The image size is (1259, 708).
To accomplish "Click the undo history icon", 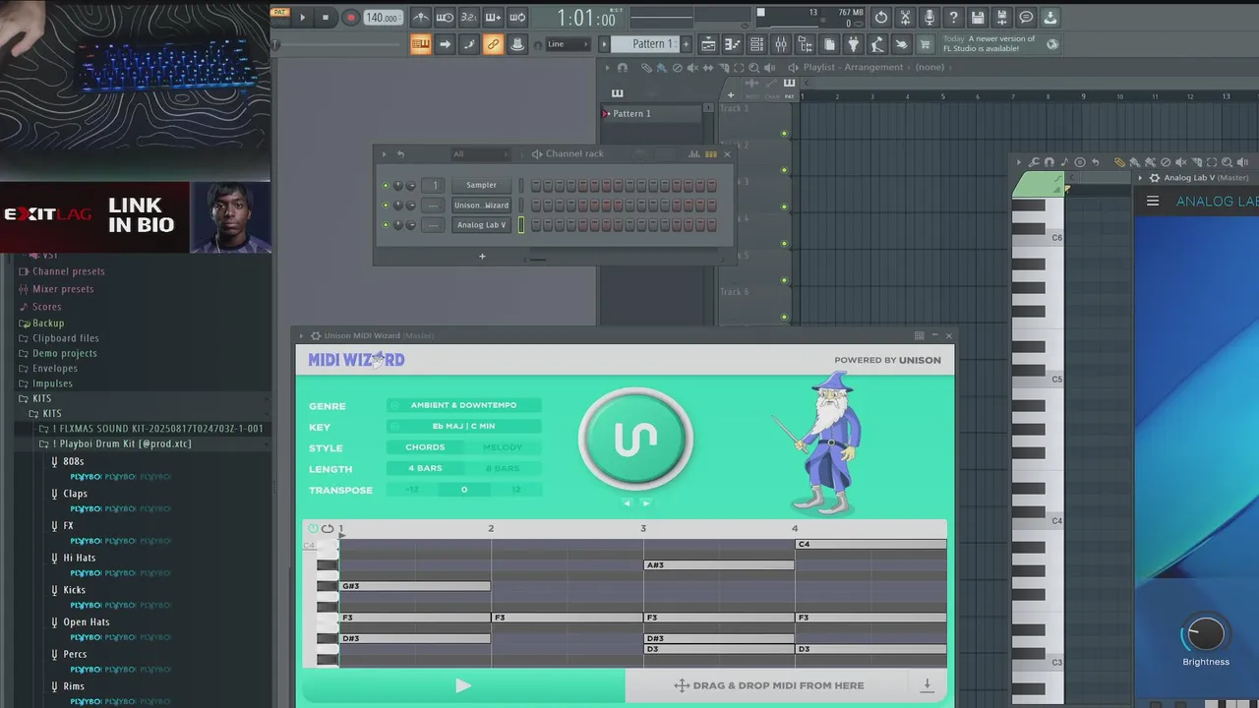I will pyautogui.click(x=881, y=17).
